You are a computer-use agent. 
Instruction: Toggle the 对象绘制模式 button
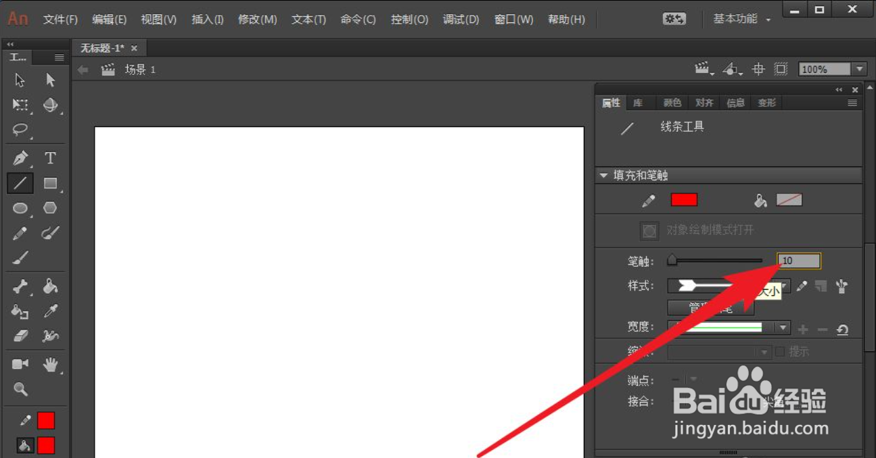tap(649, 230)
